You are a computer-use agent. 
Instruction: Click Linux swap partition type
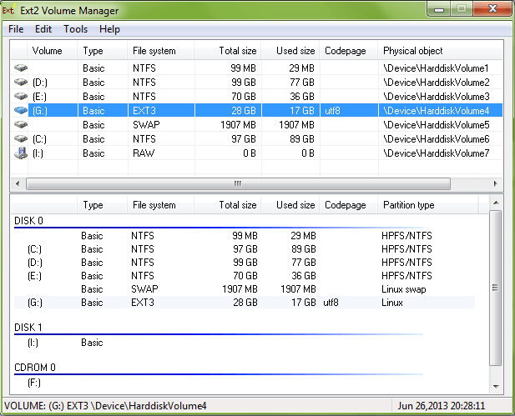[x=404, y=289]
